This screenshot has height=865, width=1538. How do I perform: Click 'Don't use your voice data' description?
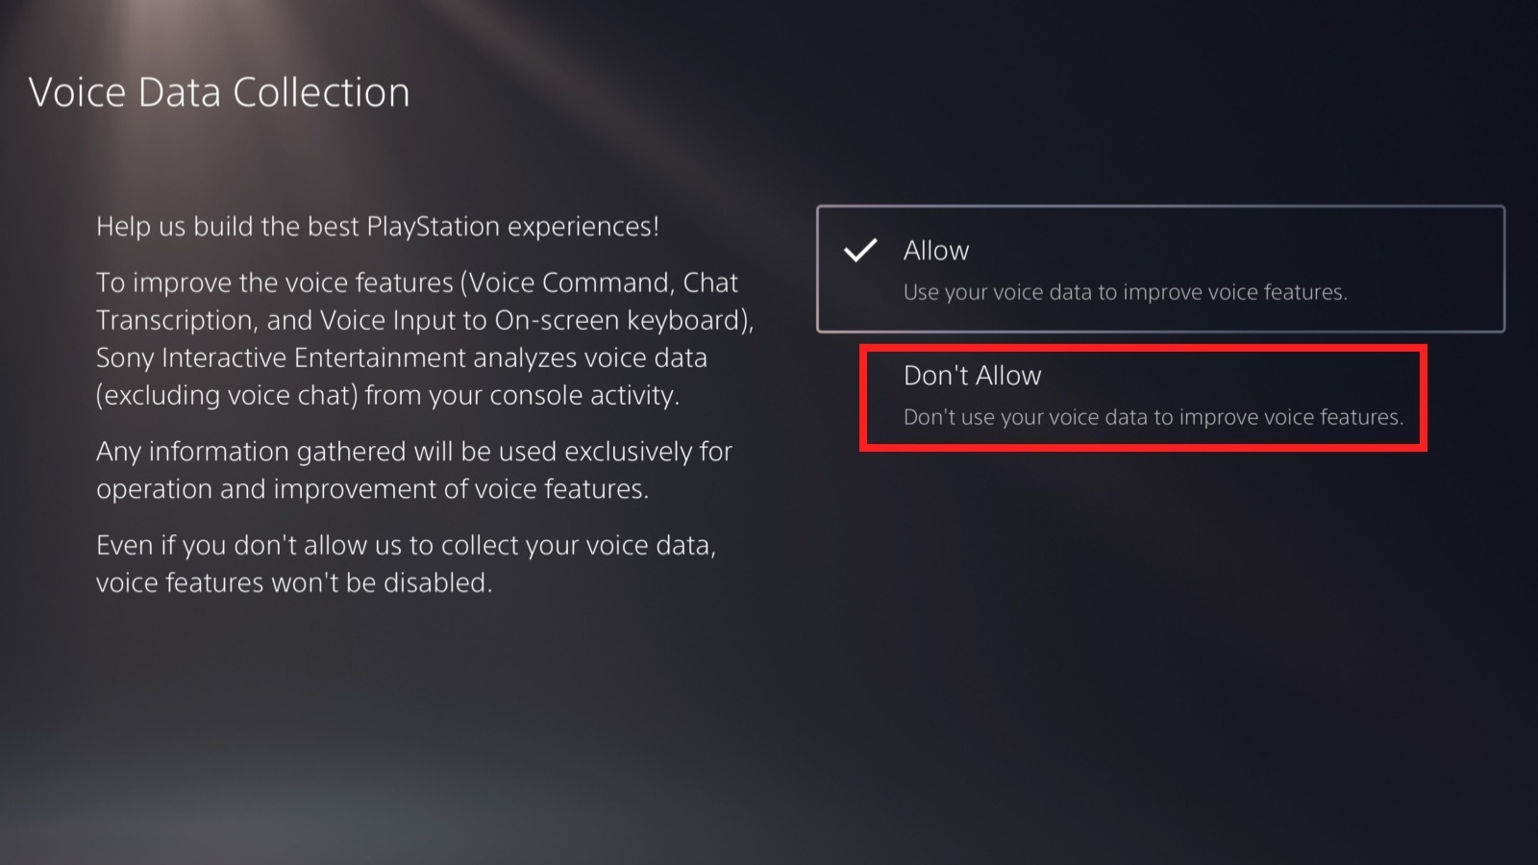click(x=1153, y=417)
